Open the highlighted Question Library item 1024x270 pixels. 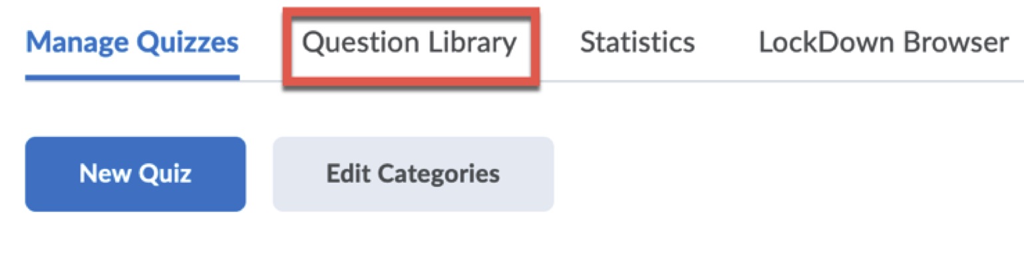410,43
